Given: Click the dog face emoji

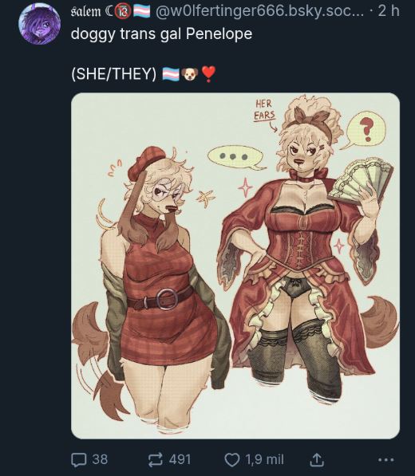Looking at the screenshot, I should pyautogui.click(x=190, y=74).
